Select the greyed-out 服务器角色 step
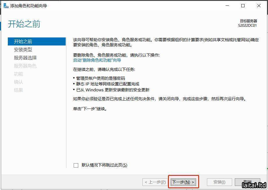268x190 pixels. [x=25, y=66]
